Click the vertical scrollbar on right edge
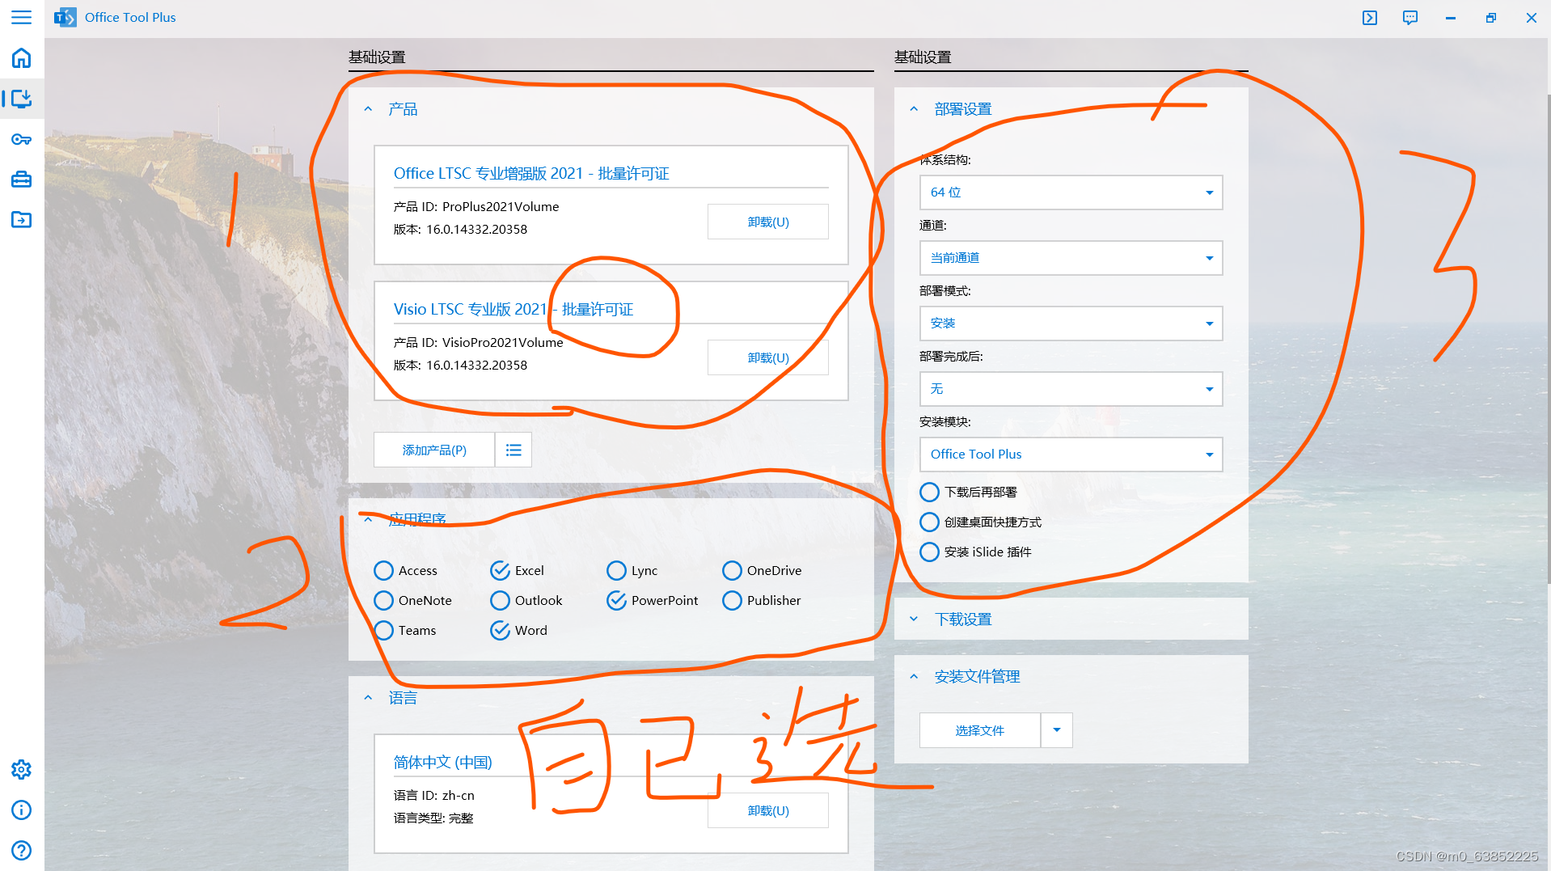This screenshot has height=871, width=1551. pyautogui.click(x=1548, y=340)
